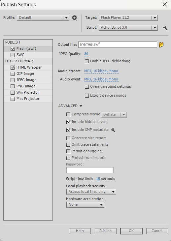
Task: Select Flash (.swf) format row
Action: click(28, 49)
